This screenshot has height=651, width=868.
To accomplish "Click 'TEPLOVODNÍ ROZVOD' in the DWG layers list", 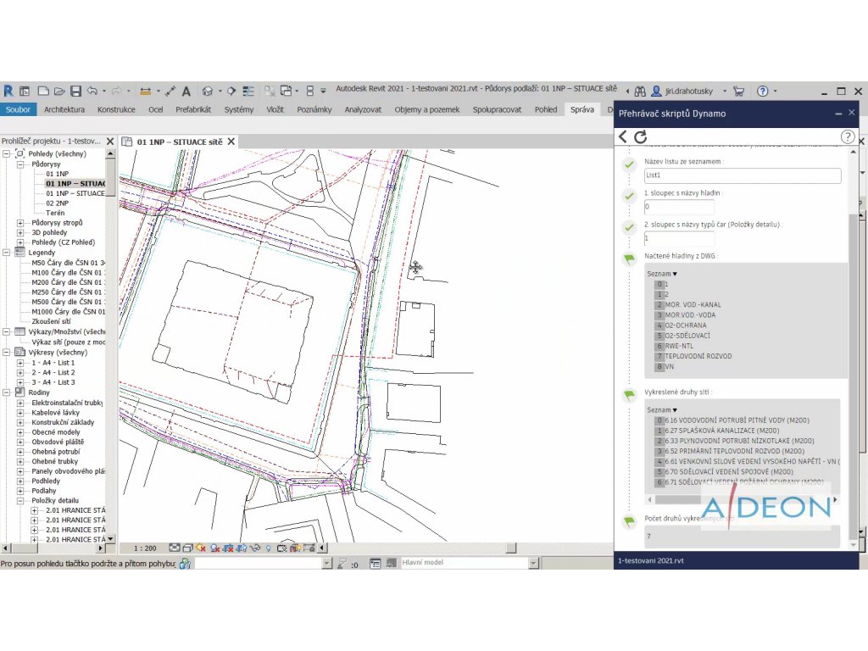I will tap(698, 356).
